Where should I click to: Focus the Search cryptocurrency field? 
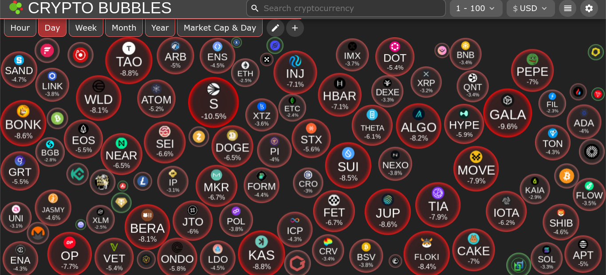[x=346, y=8]
